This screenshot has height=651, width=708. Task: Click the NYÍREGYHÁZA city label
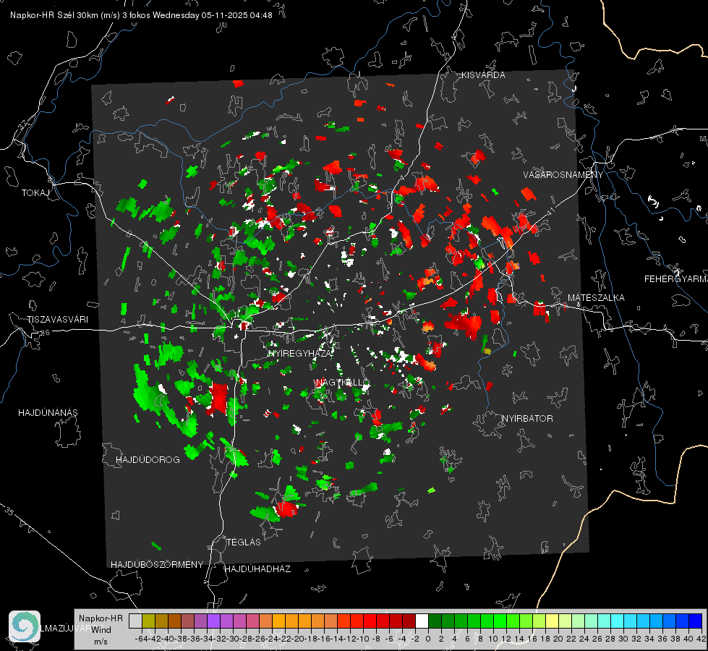pyautogui.click(x=300, y=354)
